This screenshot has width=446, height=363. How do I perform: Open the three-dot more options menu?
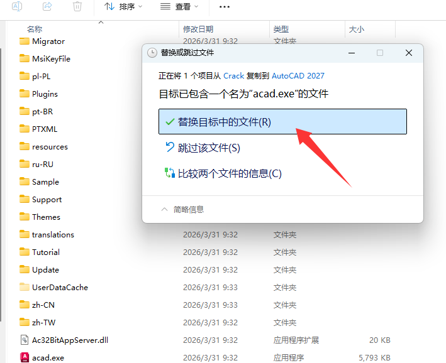pyautogui.click(x=225, y=7)
